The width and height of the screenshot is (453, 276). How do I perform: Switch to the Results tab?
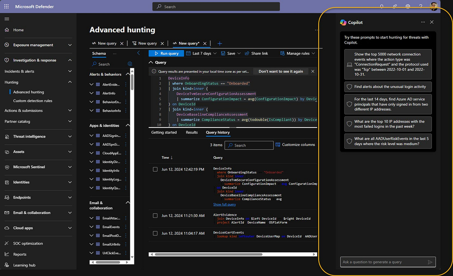pos(192,132)
